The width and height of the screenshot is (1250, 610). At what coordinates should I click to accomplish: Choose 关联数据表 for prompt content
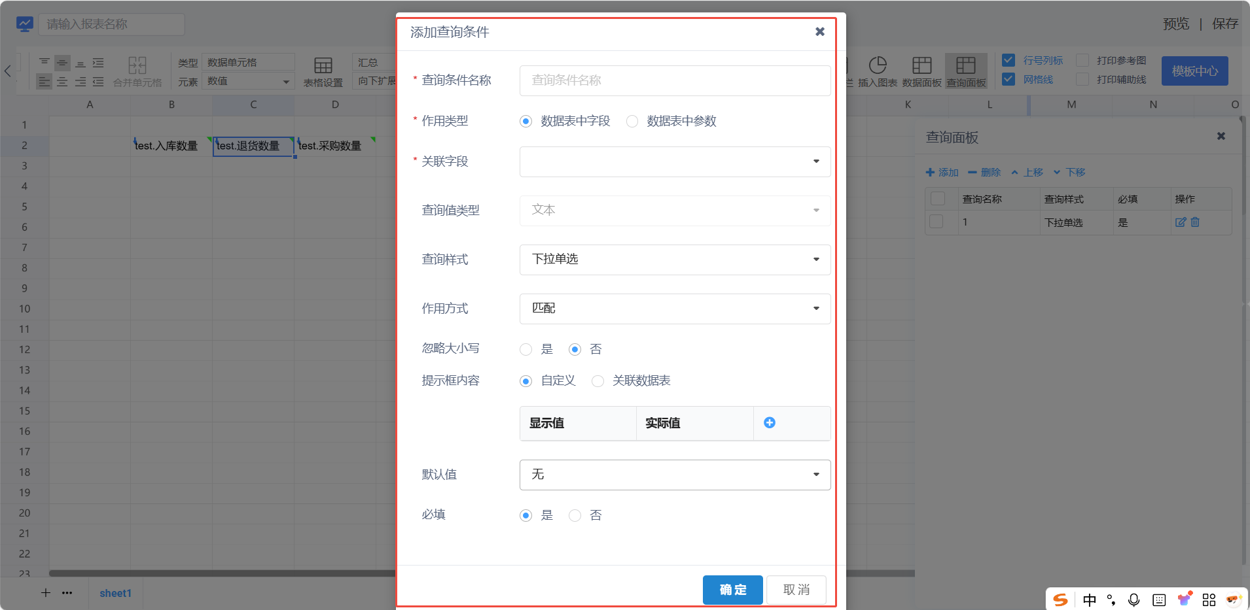[598, 381]
